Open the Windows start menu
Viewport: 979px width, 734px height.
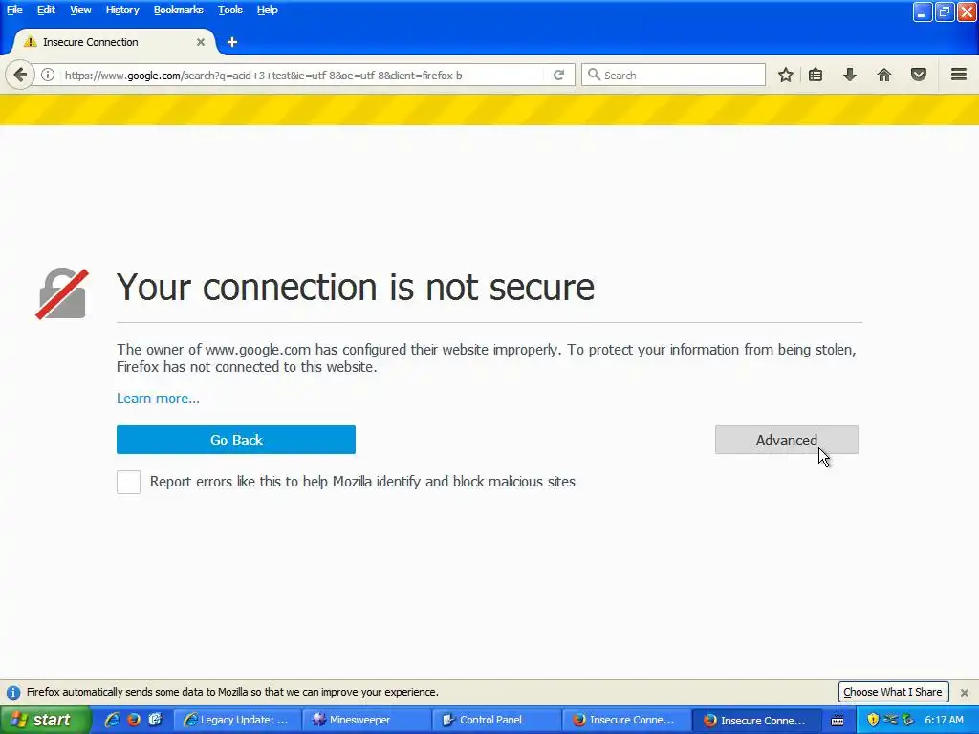(45, 720)
